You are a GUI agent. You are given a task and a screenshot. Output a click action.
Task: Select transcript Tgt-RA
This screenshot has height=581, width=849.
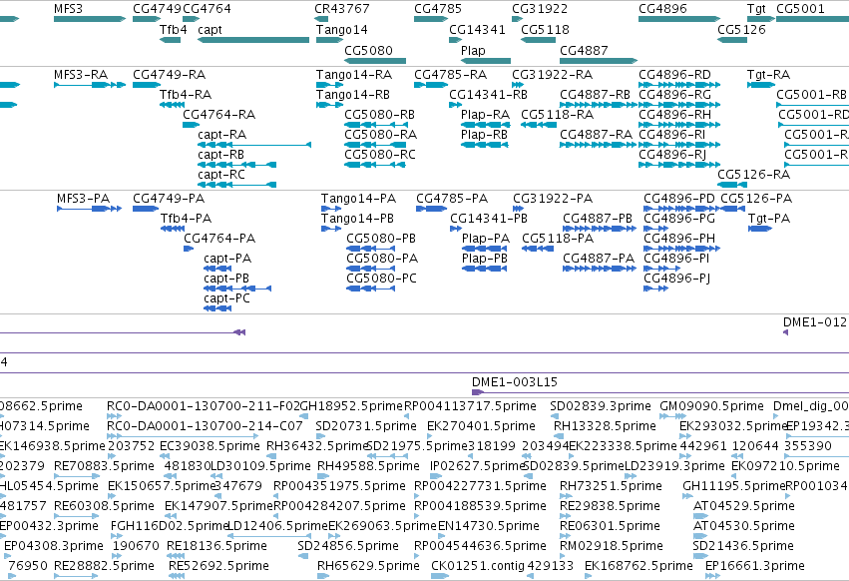(x=761, y=85)
